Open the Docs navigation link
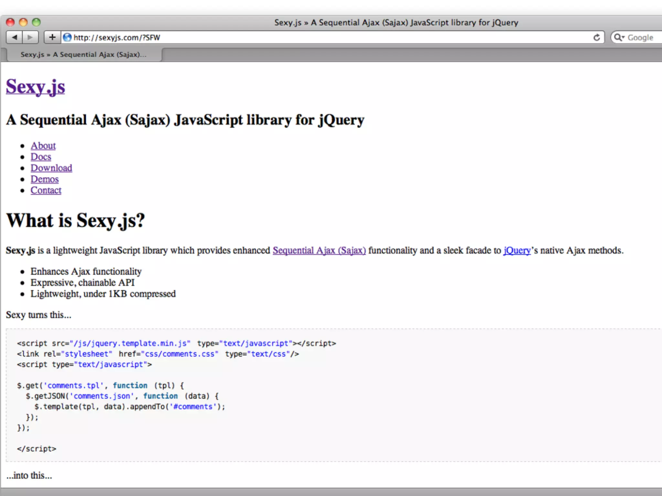Viewport: 662px width, 496px height. click(41, 157)
